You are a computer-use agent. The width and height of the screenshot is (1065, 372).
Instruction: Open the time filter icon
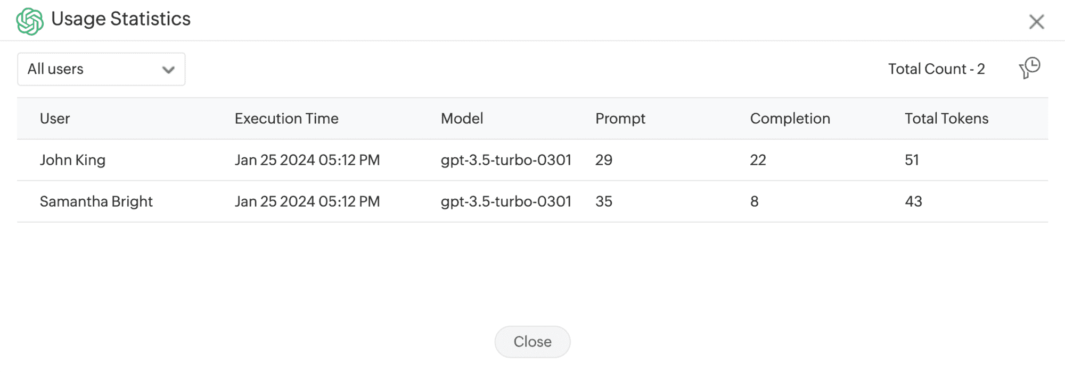tap(1030, 68)
